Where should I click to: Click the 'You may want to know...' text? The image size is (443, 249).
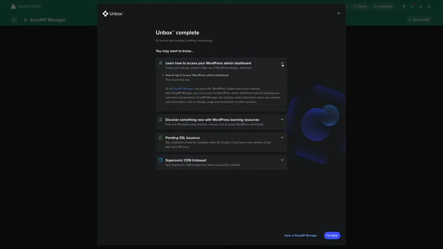pyautogui.click(x=174, y=51)
